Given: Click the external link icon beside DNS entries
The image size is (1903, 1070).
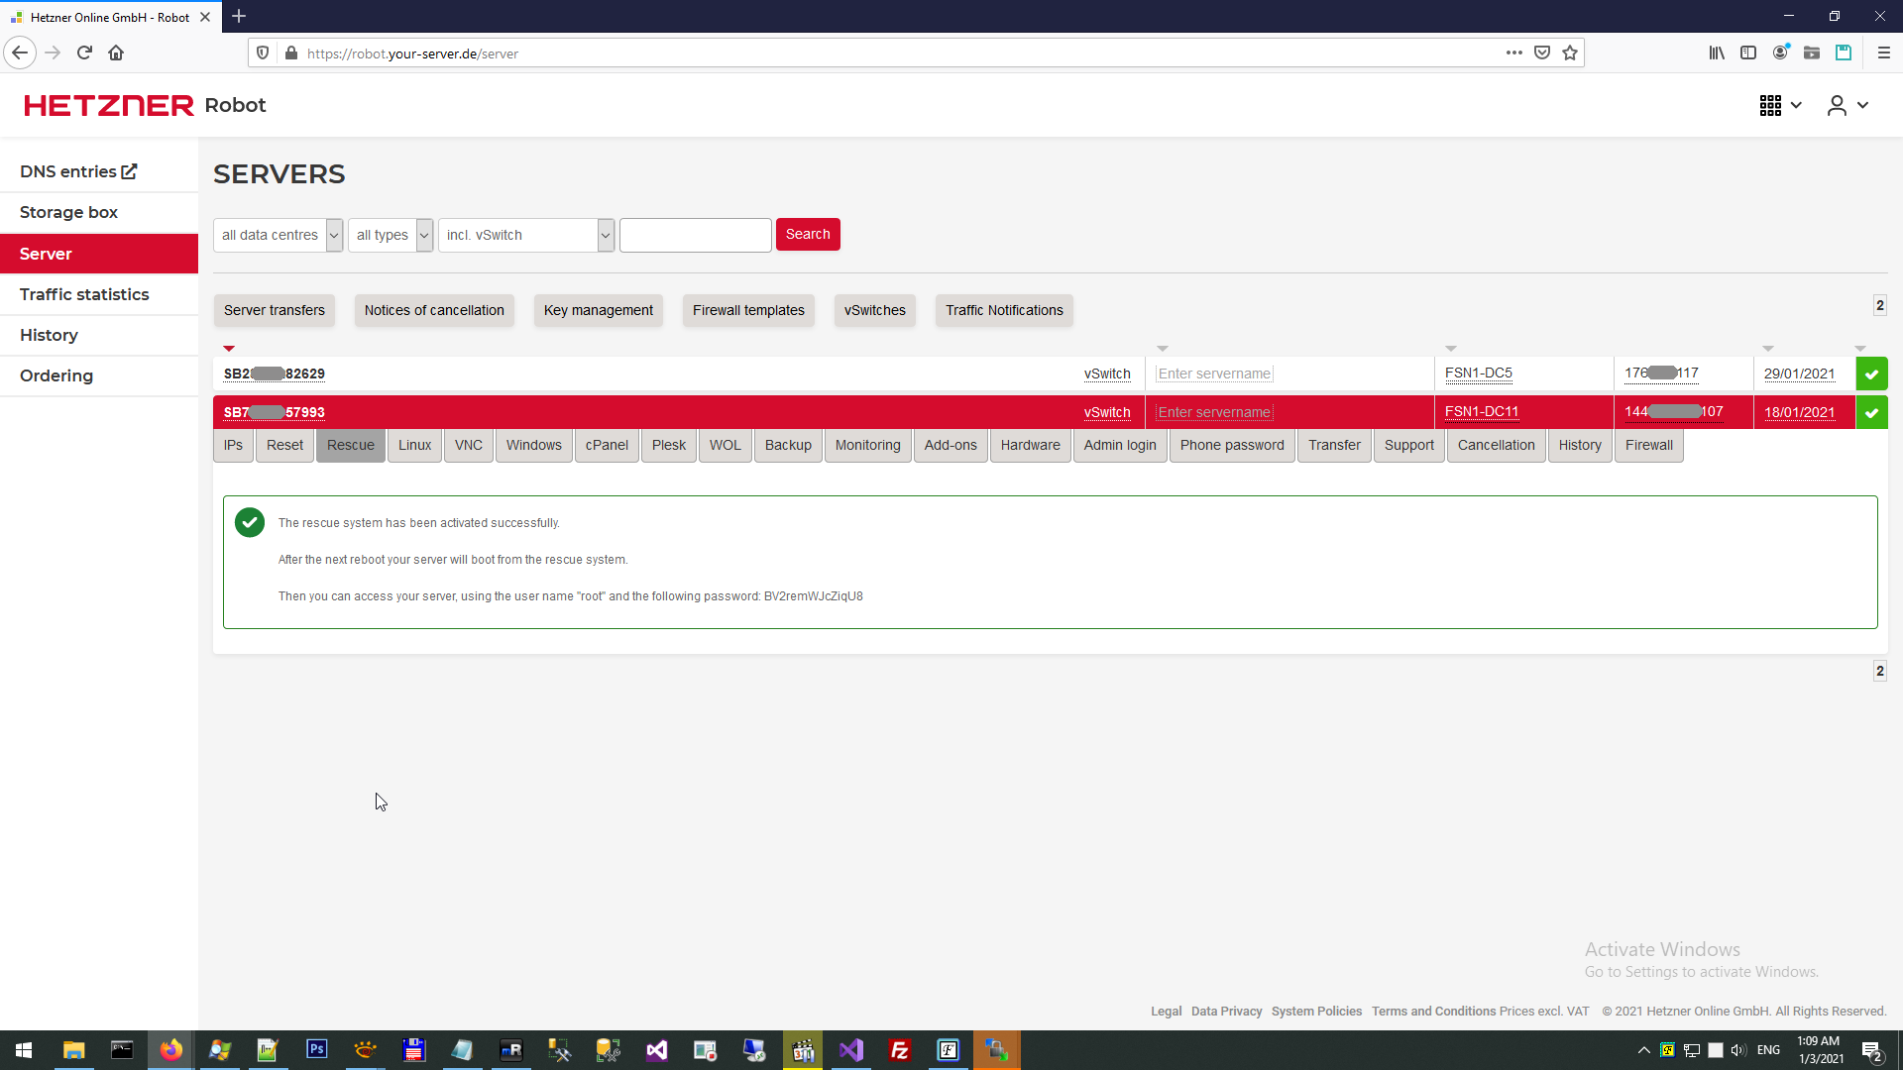Looking at the screenshot, I should pos(129,171).
